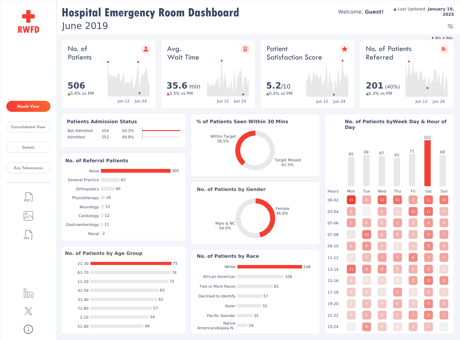The width and height of the screenshot is (460, 340).
Task: Select the None referral bar
Action: point(136,171)
